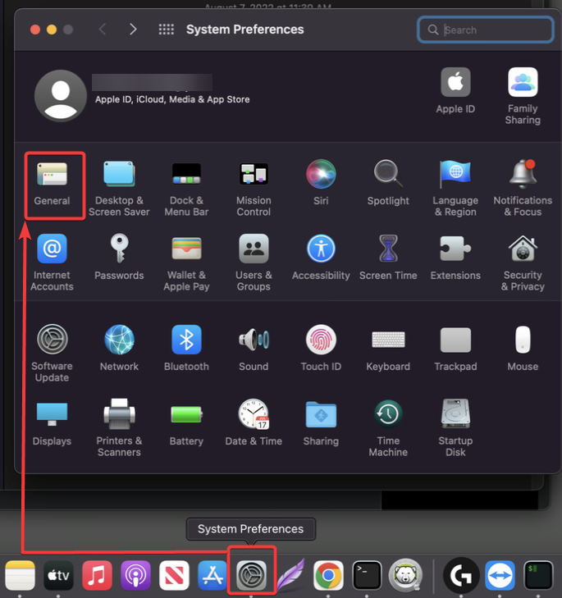Open the Passwords preference pane
This screenshot has height=598, width=562.
(x=119, y=258)
